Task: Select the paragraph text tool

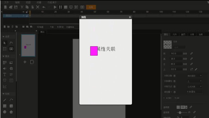Action: tap(11, 74)
